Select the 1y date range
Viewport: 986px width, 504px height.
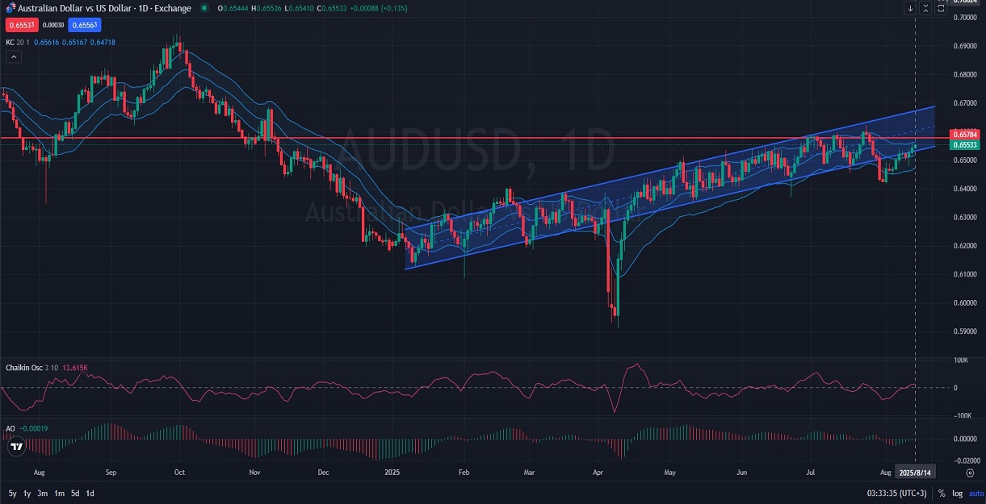click(x=27, y=493)
